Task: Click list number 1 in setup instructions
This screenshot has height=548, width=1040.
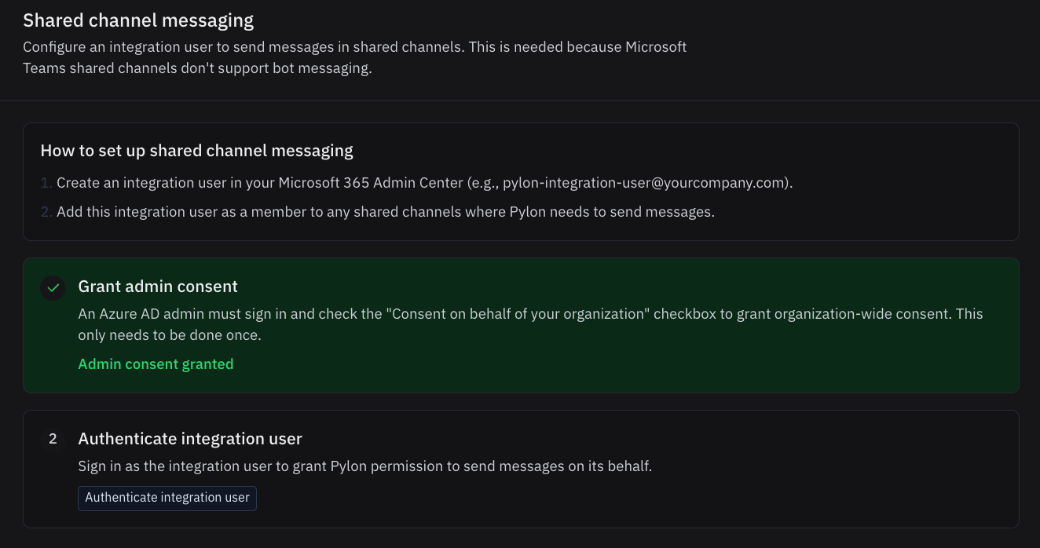Action: 46,183
